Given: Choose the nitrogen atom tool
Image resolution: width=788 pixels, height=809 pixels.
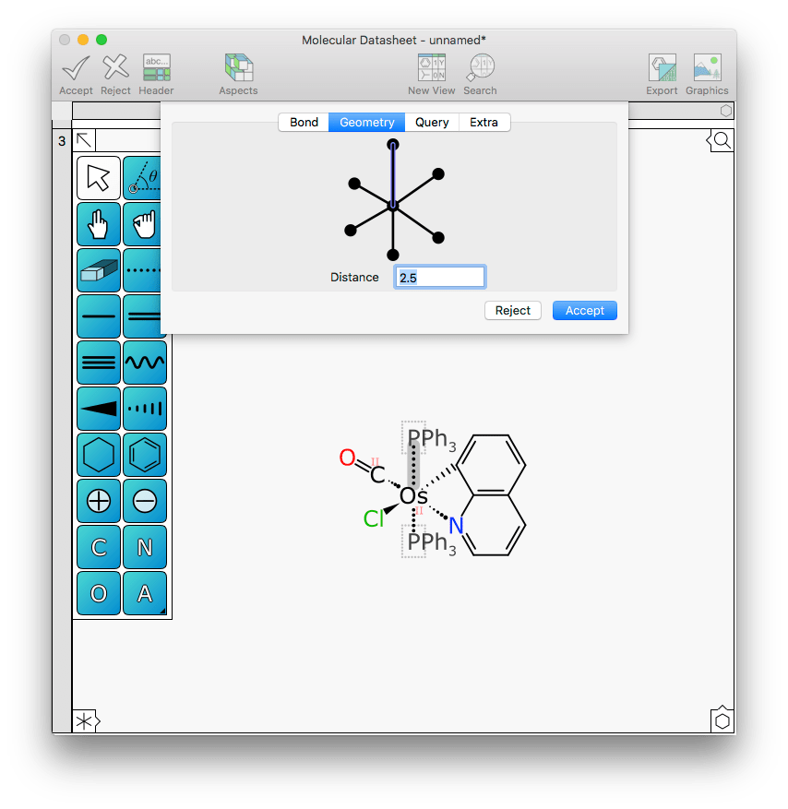Looking at the screenshot, I should pyautogui.click(x=144, y=547).
